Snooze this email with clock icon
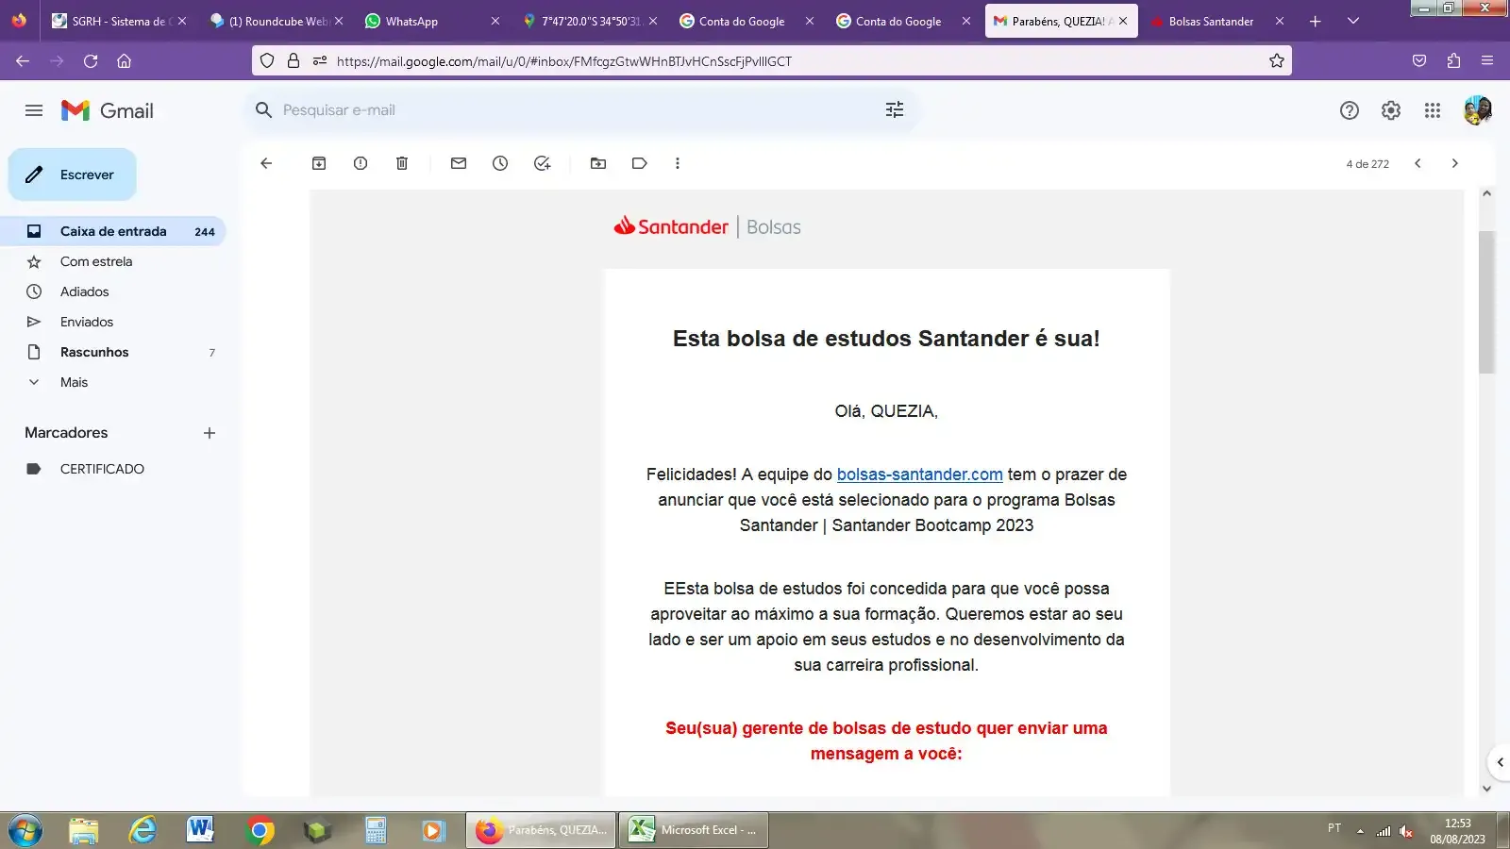 [x=500, y=163]
